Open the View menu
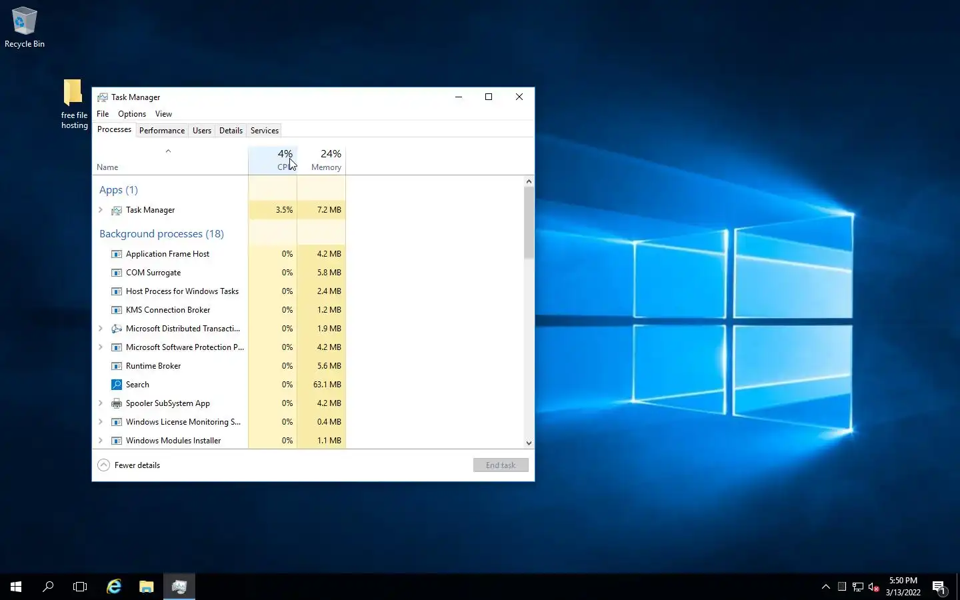This screenshot has height=600, width=960. pos(163,114)
